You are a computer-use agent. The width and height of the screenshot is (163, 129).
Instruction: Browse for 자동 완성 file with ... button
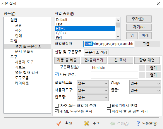coord(142,75)
